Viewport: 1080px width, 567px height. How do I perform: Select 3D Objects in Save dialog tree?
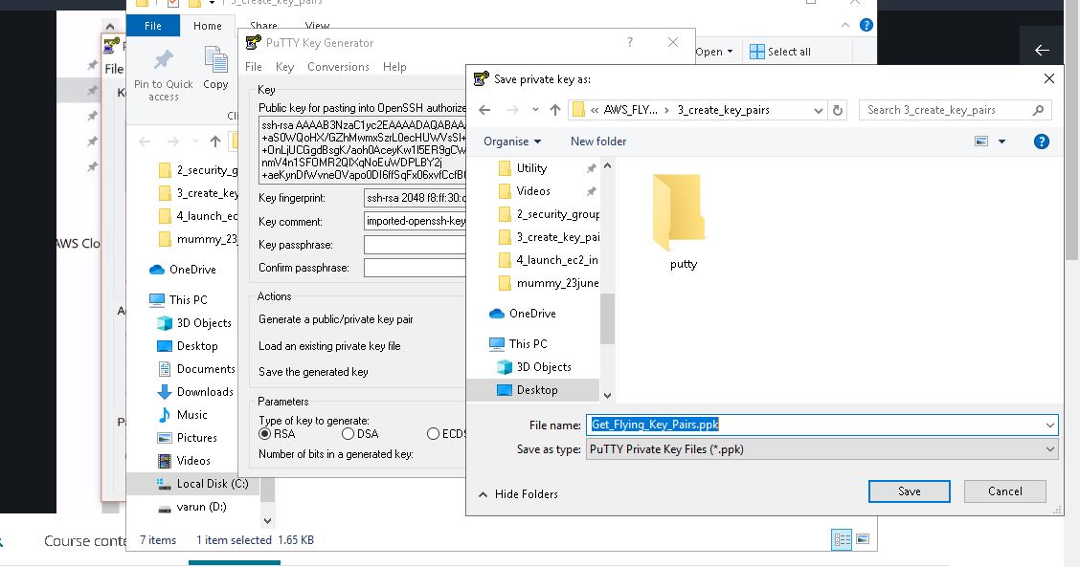544,367
